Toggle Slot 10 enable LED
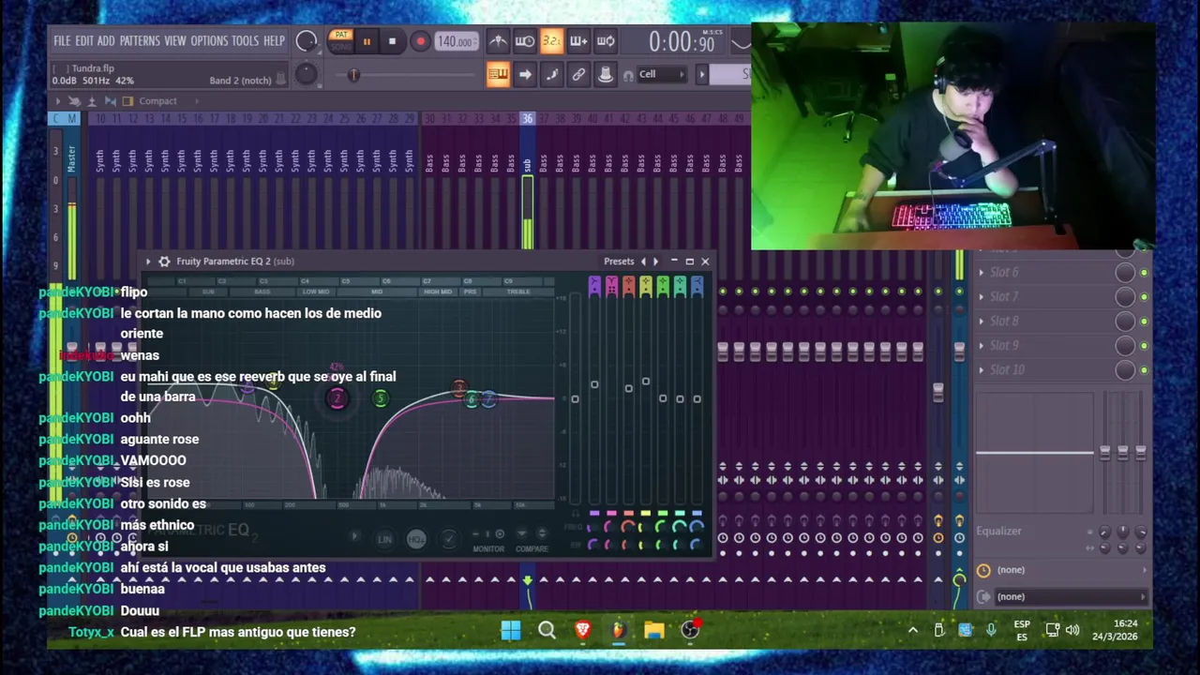Viewport: 1200px width, 675px height. 1144,370
